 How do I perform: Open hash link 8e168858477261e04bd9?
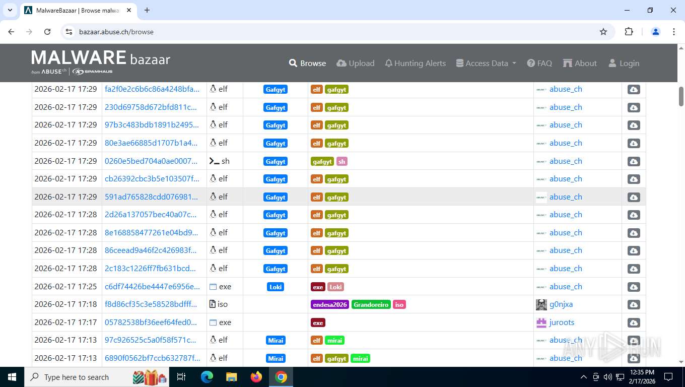click(x=151, y=233)
